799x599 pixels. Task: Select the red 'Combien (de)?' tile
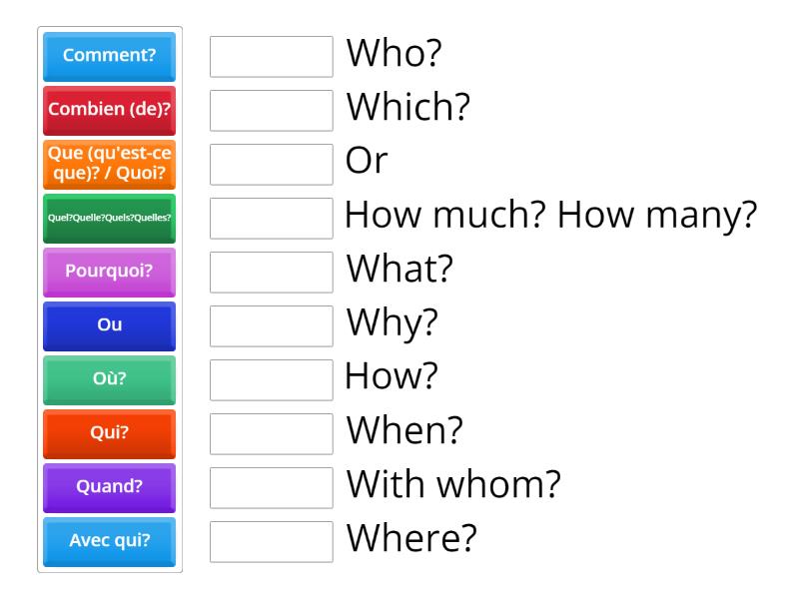click(108, 111)
